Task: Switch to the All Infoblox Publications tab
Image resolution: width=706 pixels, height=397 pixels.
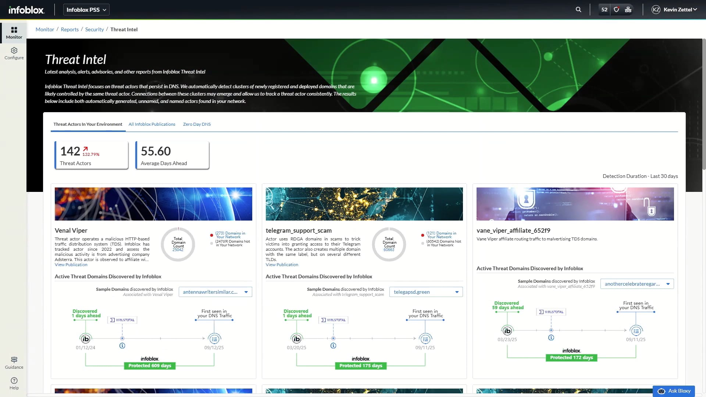Action: pyautogui.click(x=152, y=124)
